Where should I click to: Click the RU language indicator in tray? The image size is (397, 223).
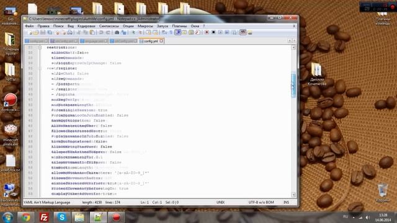(346, 217)
